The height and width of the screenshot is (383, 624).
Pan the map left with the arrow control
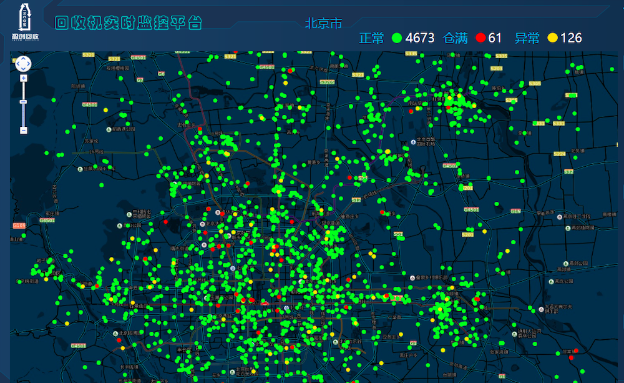pos(18,64)
